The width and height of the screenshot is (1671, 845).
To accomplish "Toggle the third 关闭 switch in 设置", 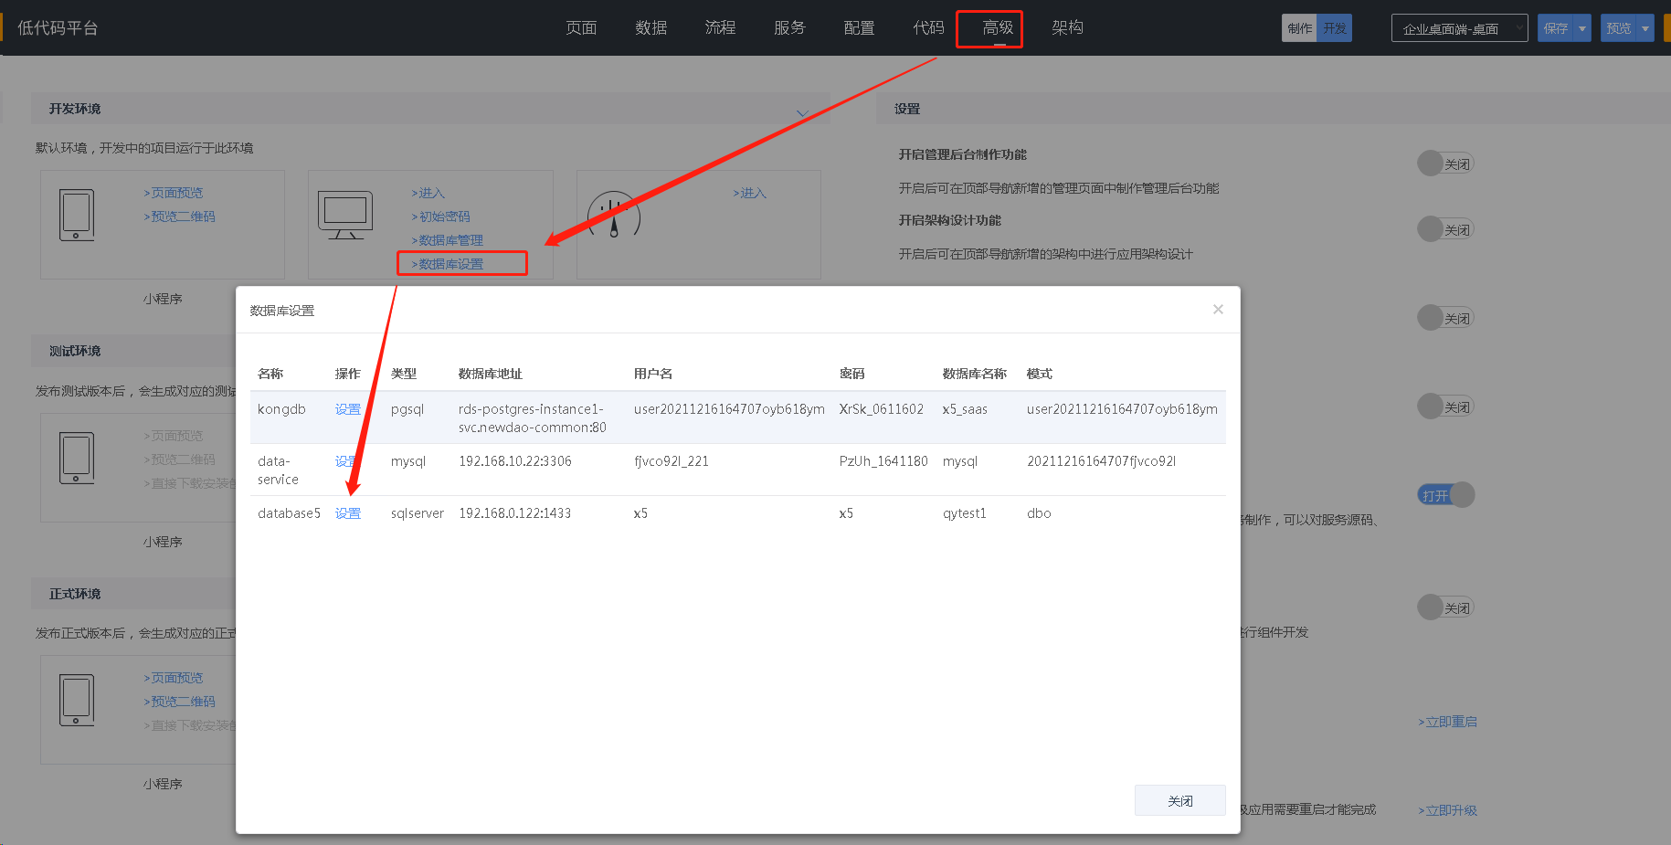I will pyautogui.click(x=1445, y=318).
